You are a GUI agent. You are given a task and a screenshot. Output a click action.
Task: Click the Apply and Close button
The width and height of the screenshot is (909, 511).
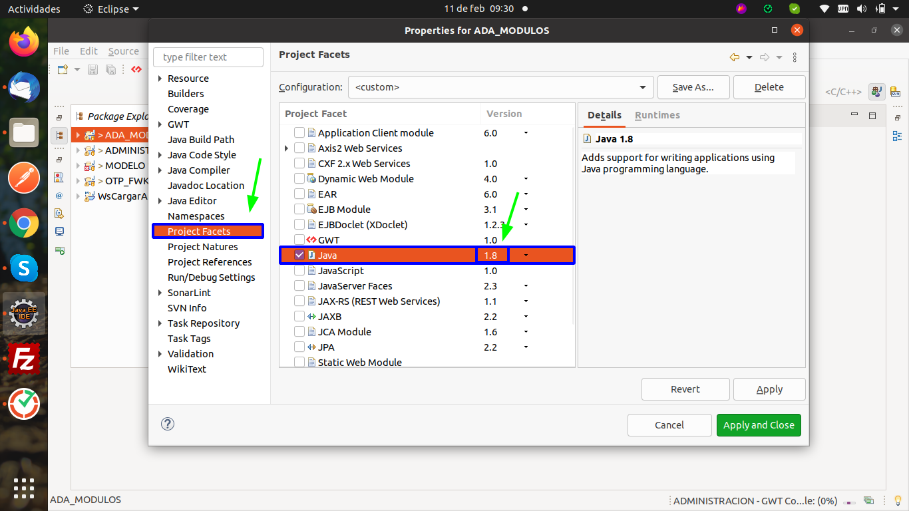tap(759, 425)
